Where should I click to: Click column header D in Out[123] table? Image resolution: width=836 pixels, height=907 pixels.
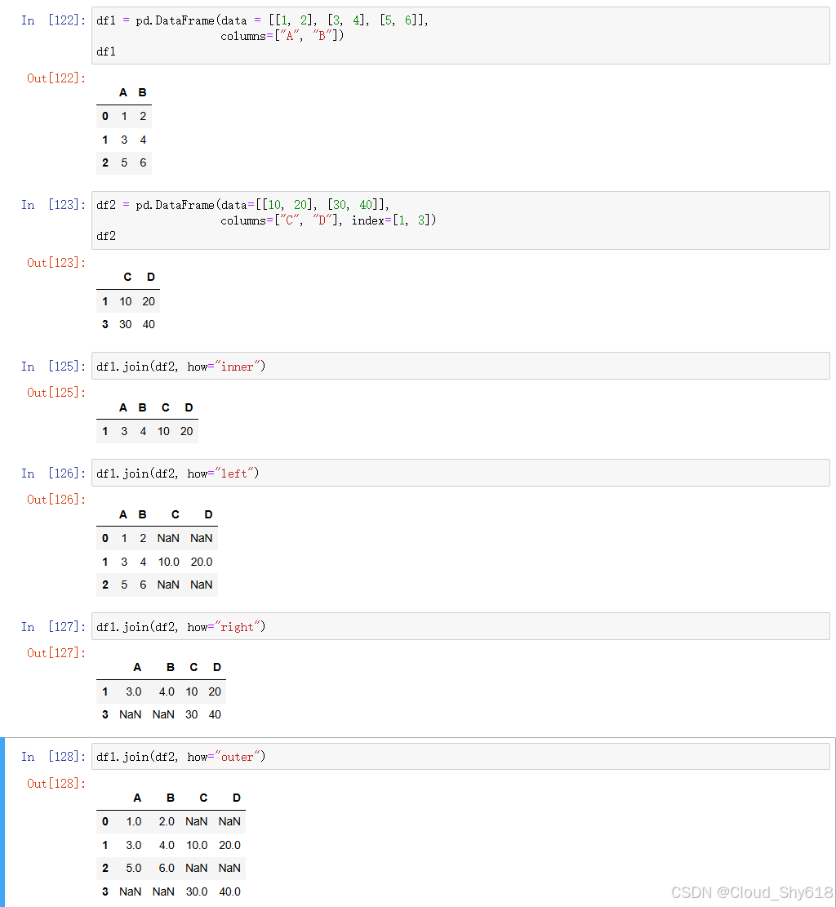[x=151, y=277]
